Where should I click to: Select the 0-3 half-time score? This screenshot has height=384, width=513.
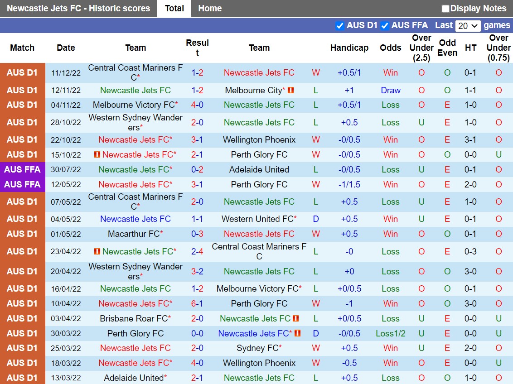(x=470, y=251)
